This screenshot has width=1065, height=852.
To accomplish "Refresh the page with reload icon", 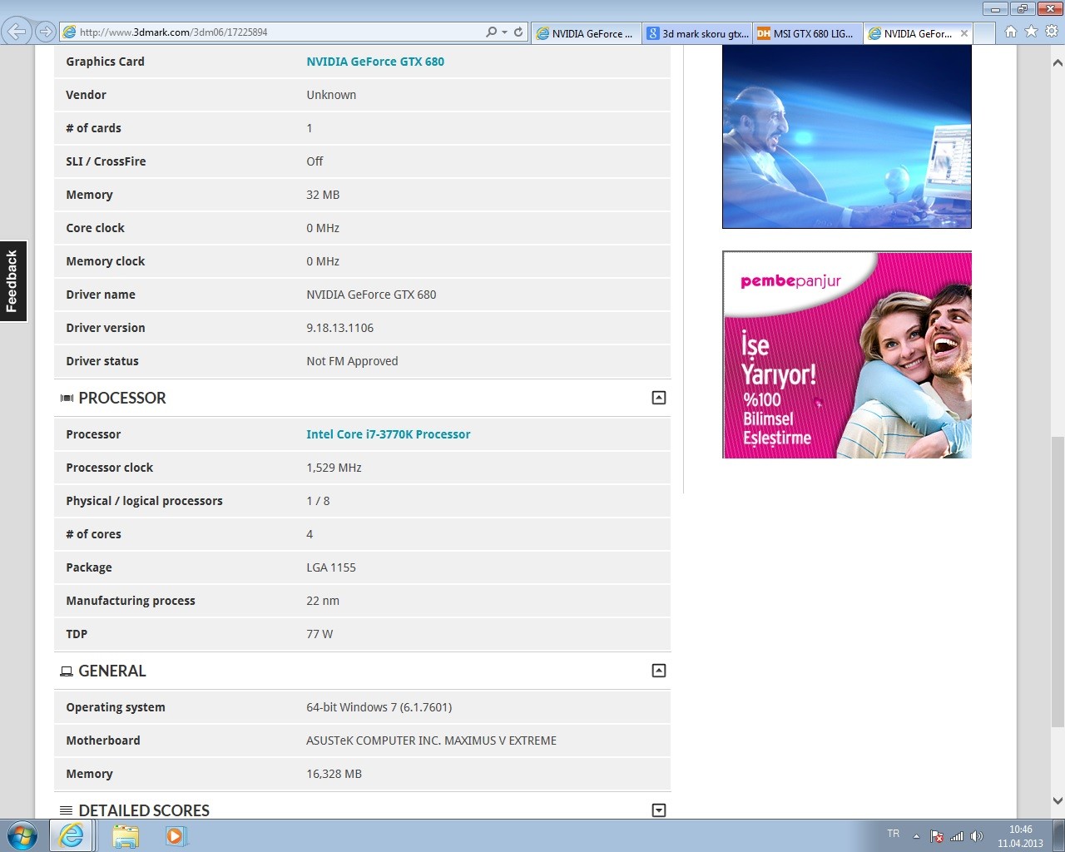I will (518, 32).
